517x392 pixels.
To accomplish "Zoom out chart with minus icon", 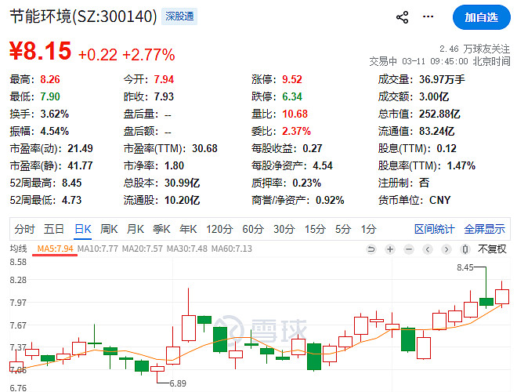I will (x=409, y=249).
